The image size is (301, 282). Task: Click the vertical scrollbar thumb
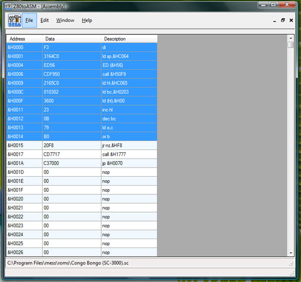(290, 45)
